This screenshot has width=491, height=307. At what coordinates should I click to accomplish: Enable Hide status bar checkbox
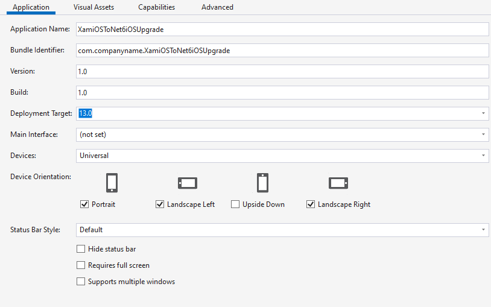(x=81, y=248)
